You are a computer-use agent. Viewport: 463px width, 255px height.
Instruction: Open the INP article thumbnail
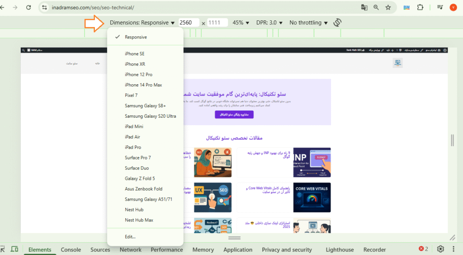(x=312, y=163)
